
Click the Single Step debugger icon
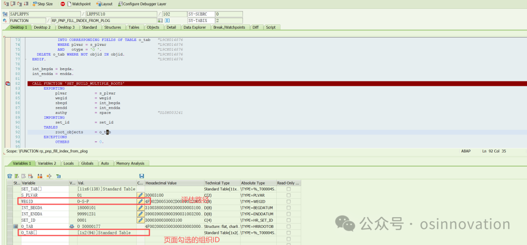[x=6, y=4]
